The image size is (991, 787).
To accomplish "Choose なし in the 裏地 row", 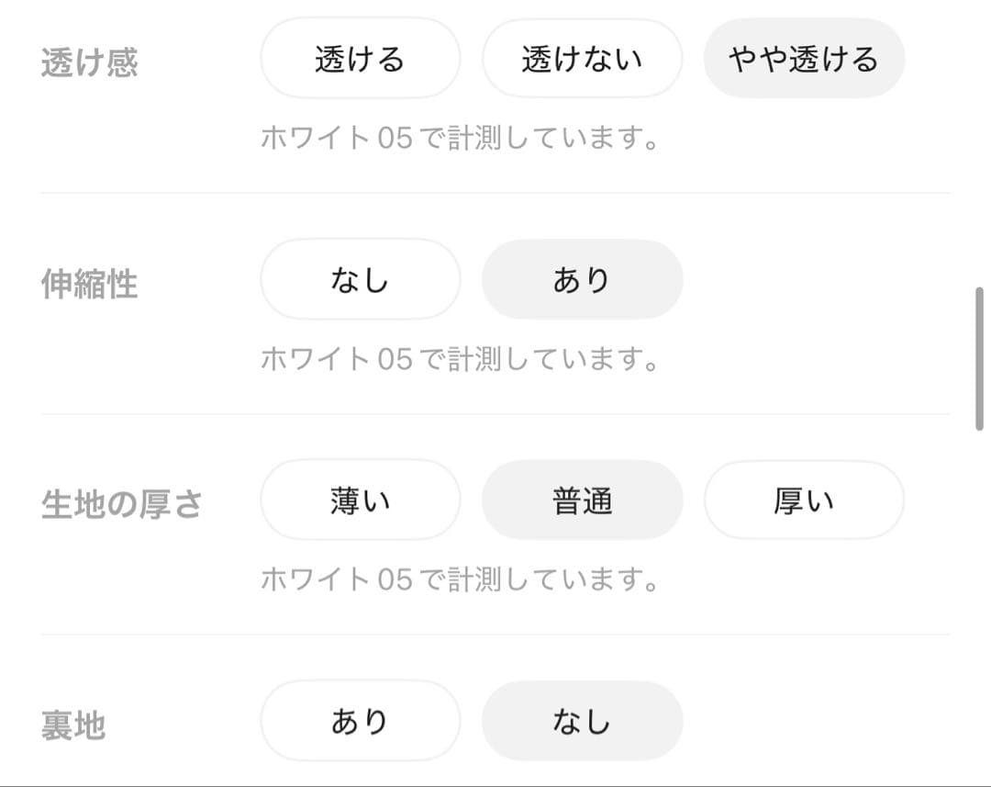I will tap(582, 720).
